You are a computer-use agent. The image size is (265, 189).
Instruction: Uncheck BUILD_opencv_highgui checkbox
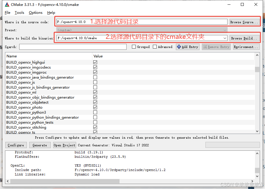click(95, 62)
